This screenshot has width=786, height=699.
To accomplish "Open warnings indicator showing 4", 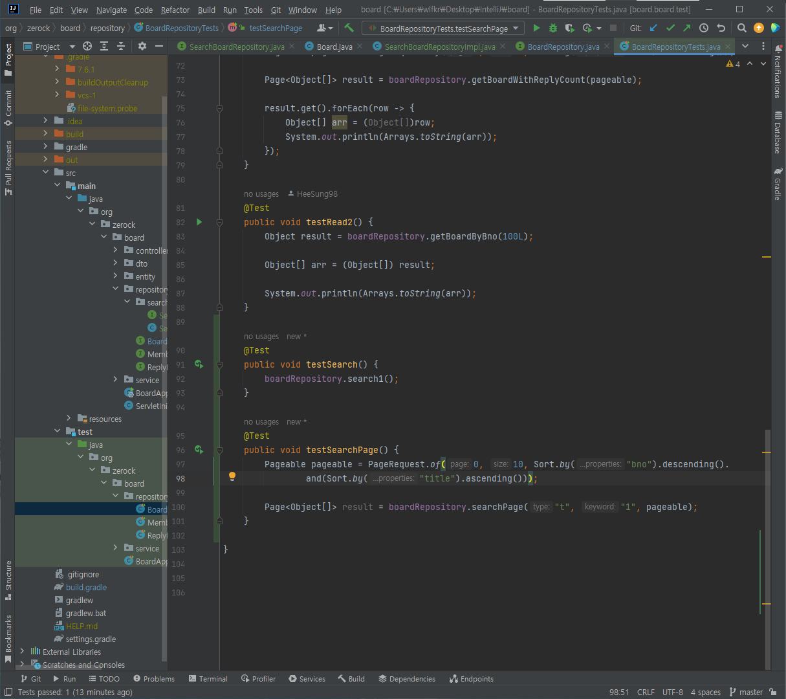I will [x=733, y=63].
